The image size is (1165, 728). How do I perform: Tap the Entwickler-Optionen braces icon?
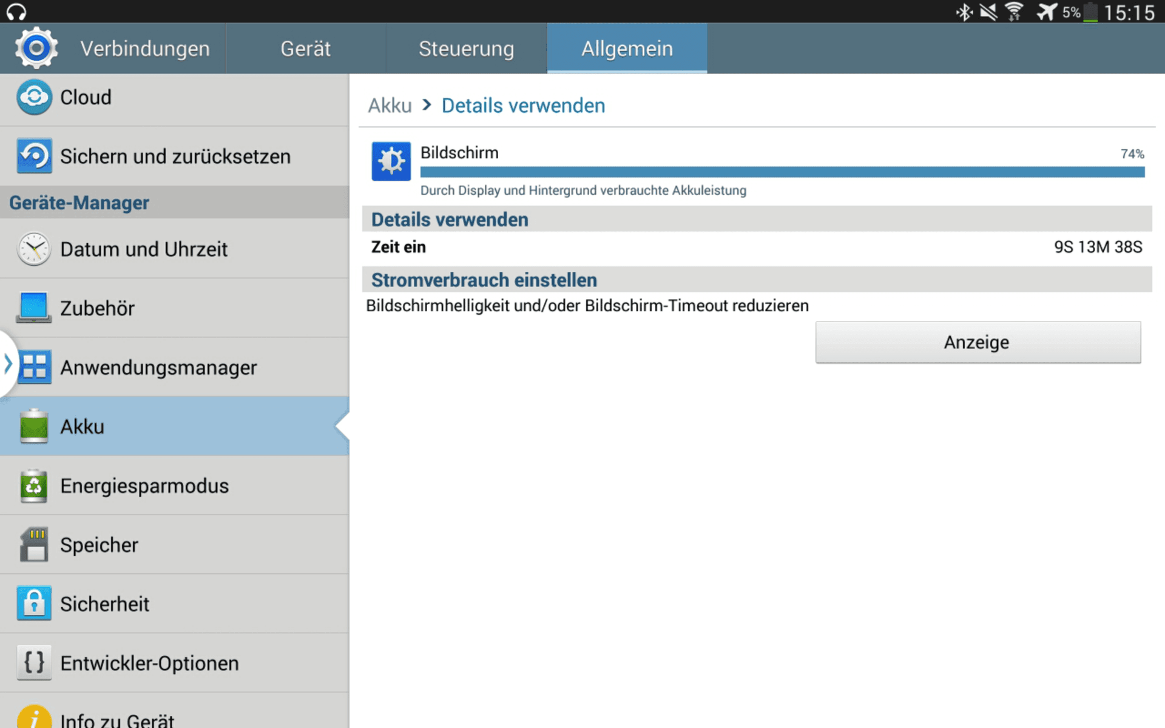click(34, 662)
